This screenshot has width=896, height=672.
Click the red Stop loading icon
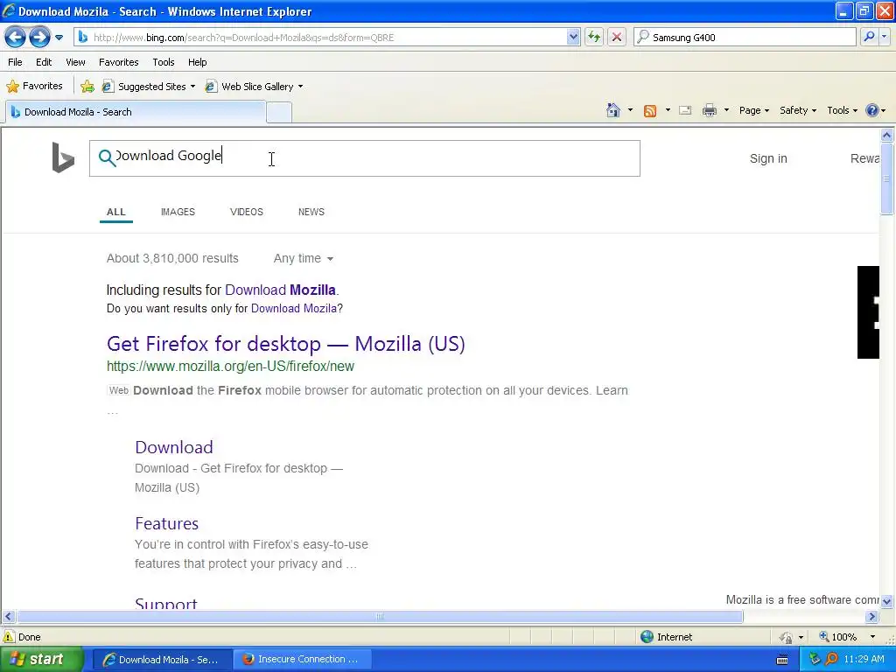point(617,38)
